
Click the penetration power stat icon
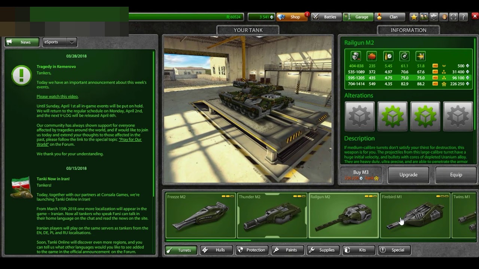(421, 56)
